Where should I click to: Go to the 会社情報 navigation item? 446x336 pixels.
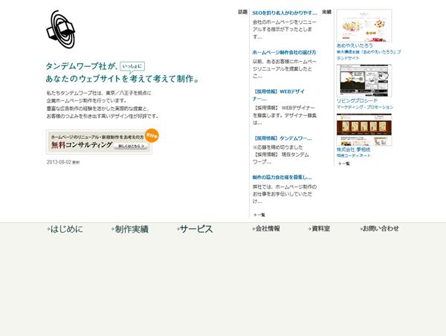click(266, 228)
